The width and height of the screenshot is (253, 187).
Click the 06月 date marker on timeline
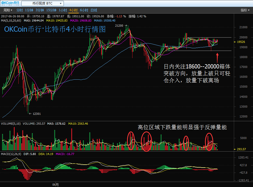[x=55, y=184]
